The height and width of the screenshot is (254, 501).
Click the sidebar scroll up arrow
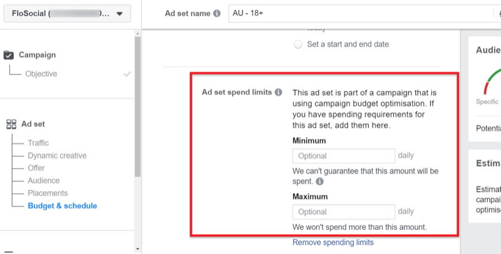coord(138,34)
